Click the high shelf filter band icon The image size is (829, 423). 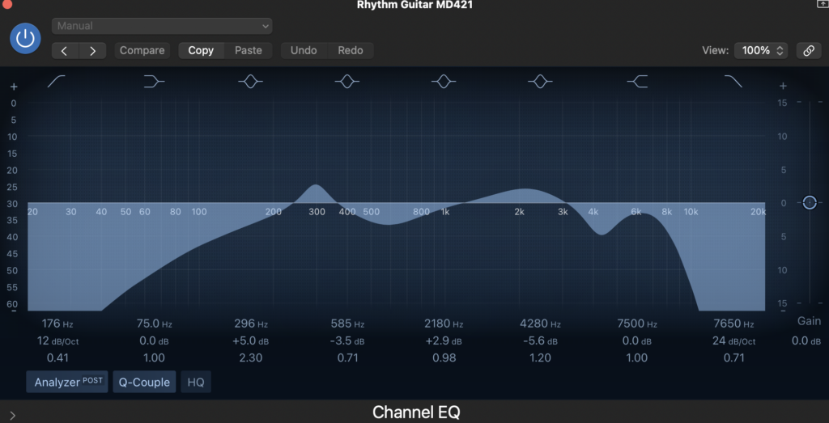(x=637, y=81)
